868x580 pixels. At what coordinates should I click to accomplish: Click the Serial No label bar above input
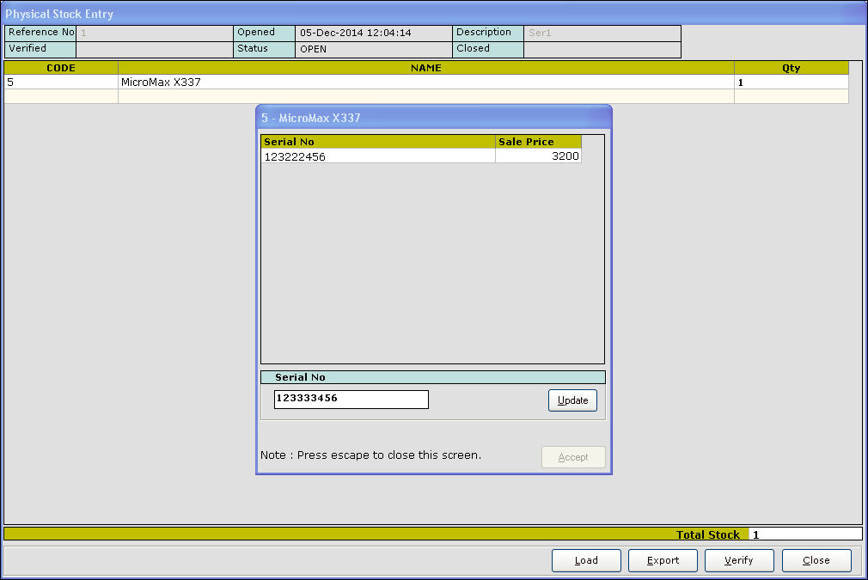pyautogui.click(x=433, y=377)
